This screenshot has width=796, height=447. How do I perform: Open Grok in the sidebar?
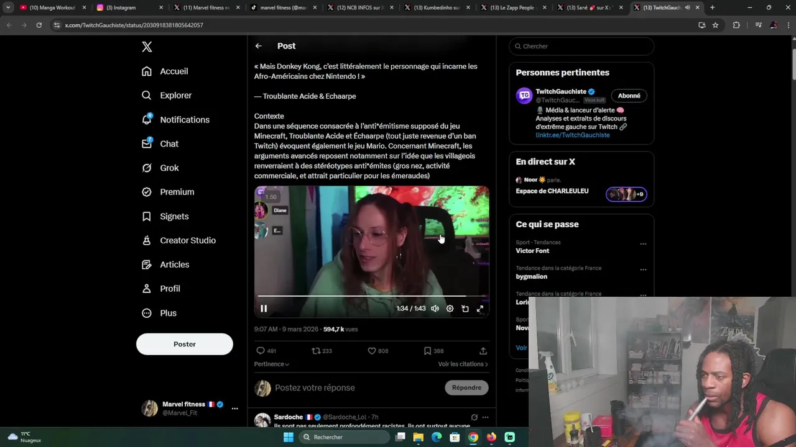tap(160, 168)
